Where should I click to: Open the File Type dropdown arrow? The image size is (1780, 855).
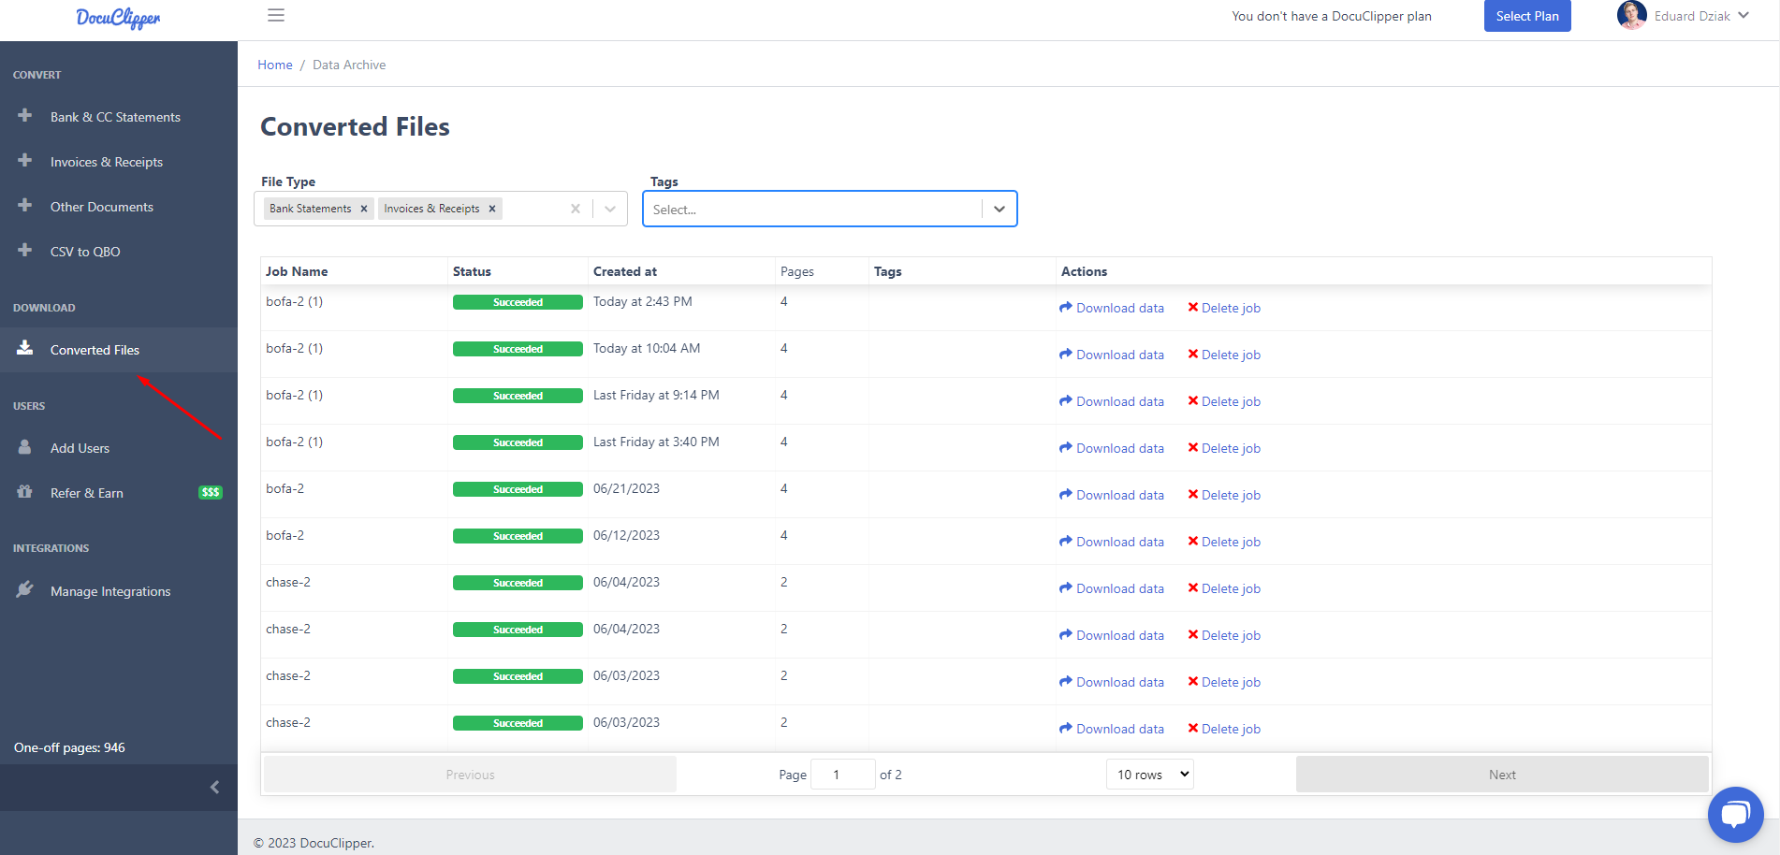tap(610, 208)
